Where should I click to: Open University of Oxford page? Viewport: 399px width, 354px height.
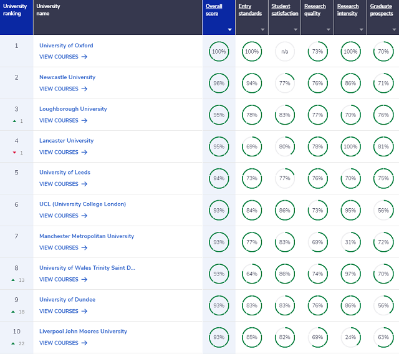click(66, 45)
